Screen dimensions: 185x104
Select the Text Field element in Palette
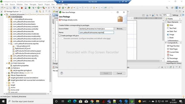click(172, 28)
